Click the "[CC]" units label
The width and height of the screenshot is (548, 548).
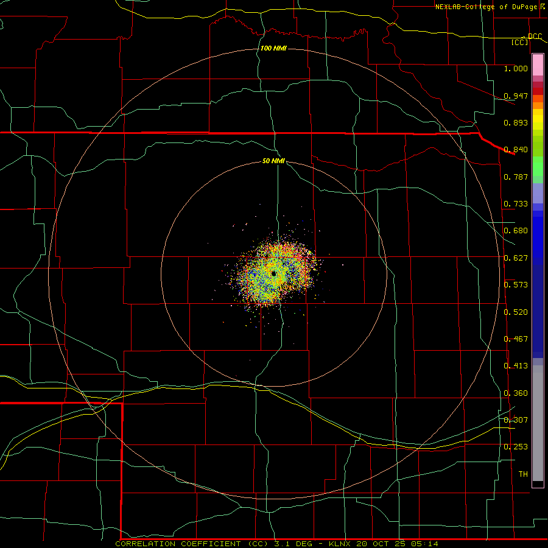click(x=520, y=42)
